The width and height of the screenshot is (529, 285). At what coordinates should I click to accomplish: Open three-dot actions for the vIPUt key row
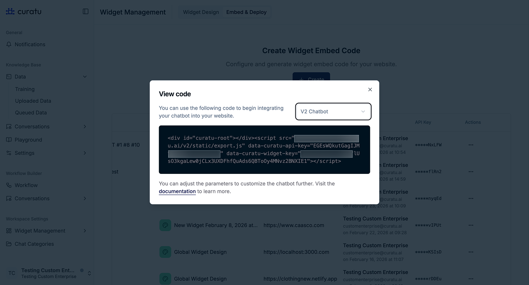pos(471,225)
